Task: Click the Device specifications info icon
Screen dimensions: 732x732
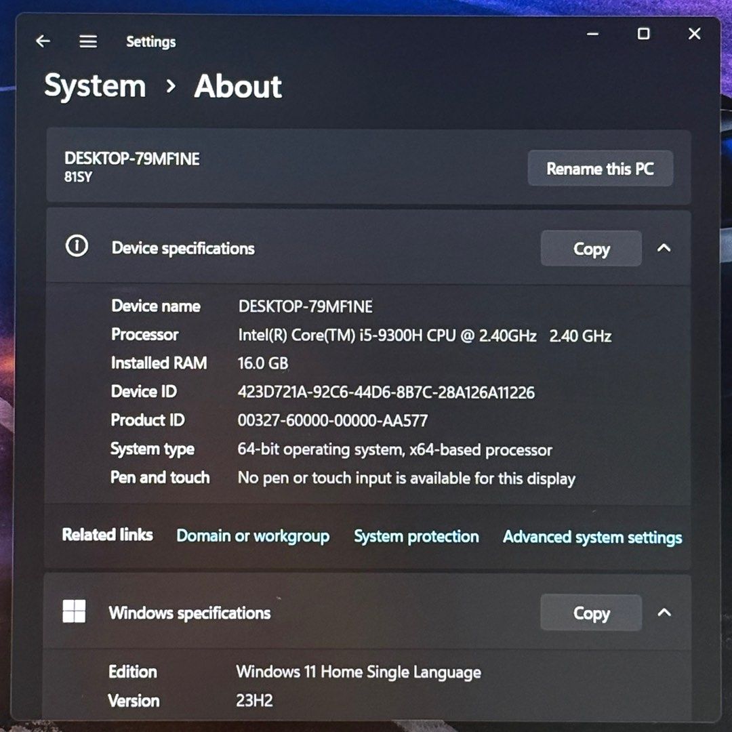Action: pyautogui.click(x=77, y=247)
